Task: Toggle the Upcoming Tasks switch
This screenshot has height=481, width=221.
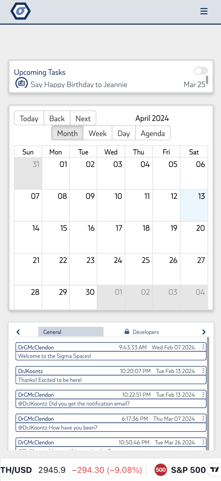Action: (x=201, y=71)
